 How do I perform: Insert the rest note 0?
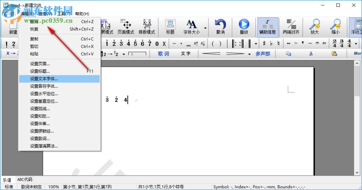point(157,44)
